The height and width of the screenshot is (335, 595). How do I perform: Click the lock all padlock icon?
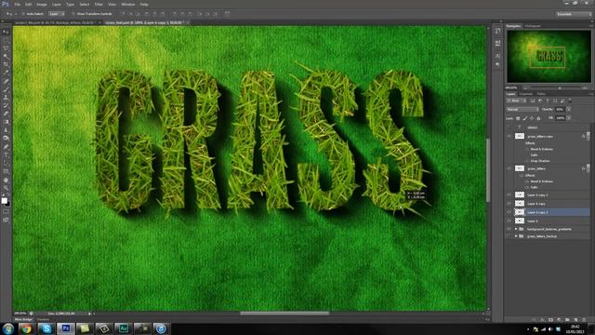538,118
